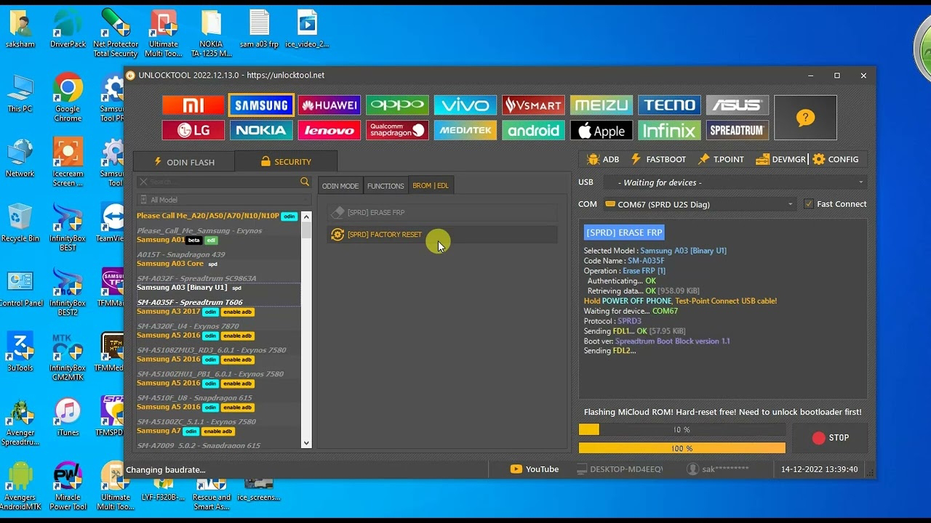Switch to the SECURITY tab

click(x=286, y=162)
